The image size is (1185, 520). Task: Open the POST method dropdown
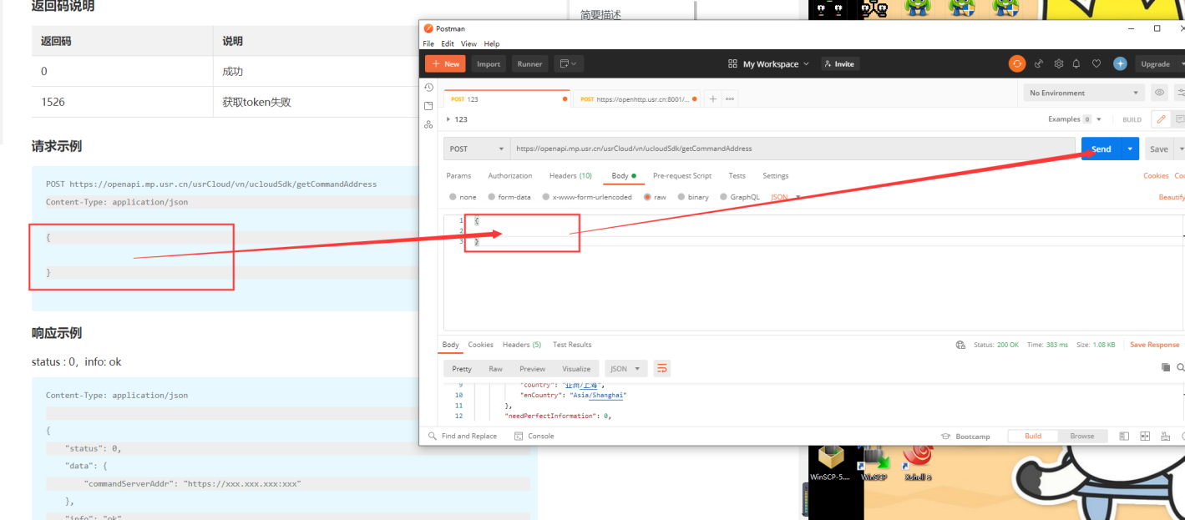[476, 149]
